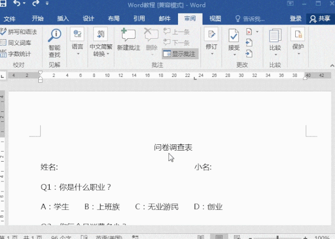The height and width of the screenshot is (239, 335).
Task: Expand the 比较 dropdown arrow
Action: 276,55
